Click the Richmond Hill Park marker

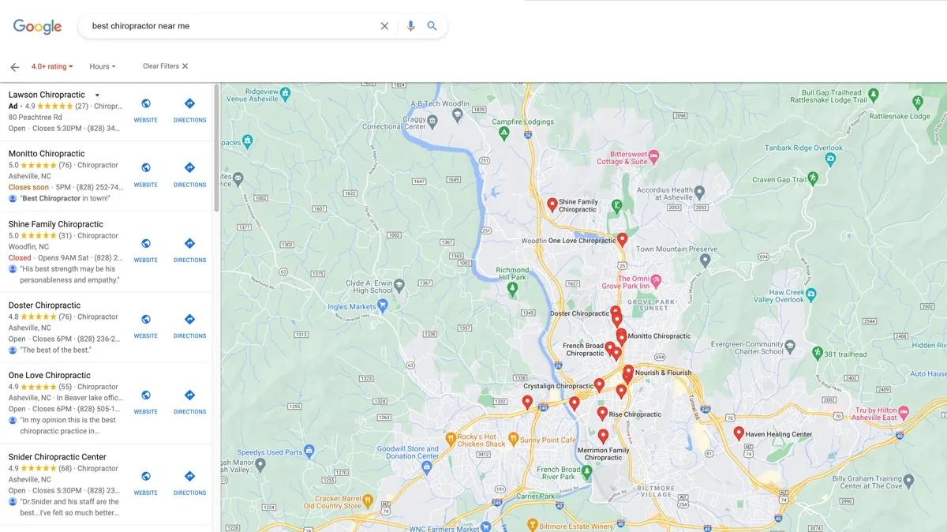pos(512,289)
